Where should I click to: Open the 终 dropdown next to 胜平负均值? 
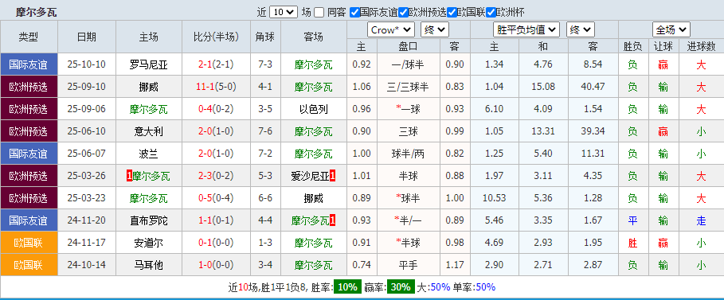[x=581, y=30]
